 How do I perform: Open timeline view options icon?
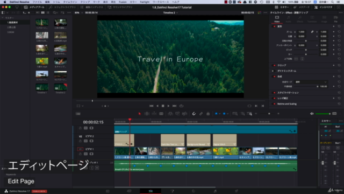pos(78,114)
